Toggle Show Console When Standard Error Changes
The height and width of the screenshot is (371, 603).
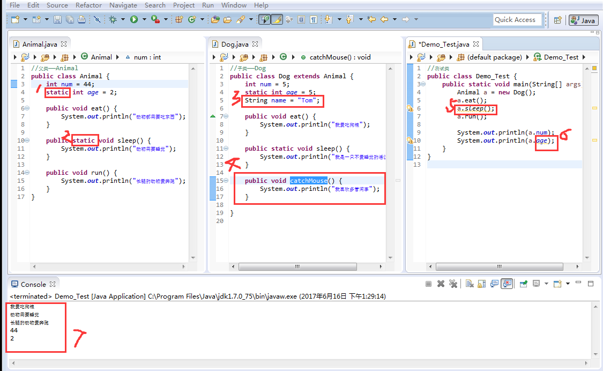pos(507,284)
